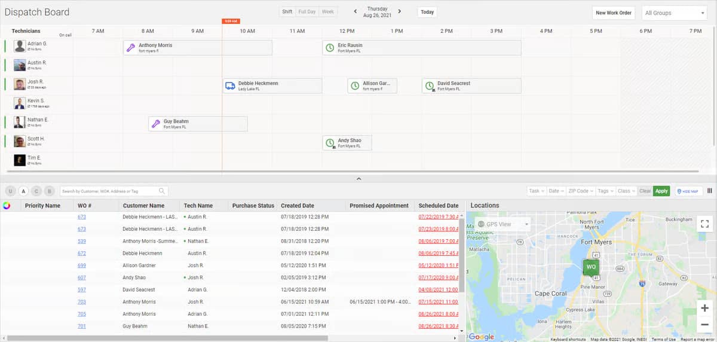Toggle the U status filter
Screen dimensions: 717x342
[x=10, y=191]
